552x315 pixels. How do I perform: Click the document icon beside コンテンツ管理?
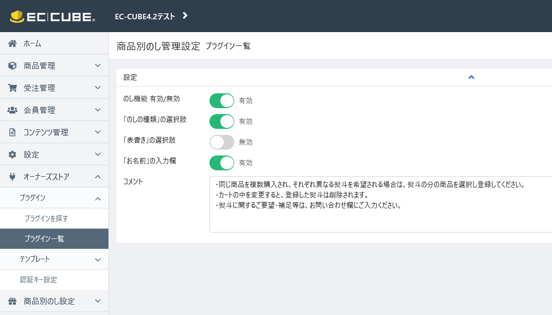[12, 132]
